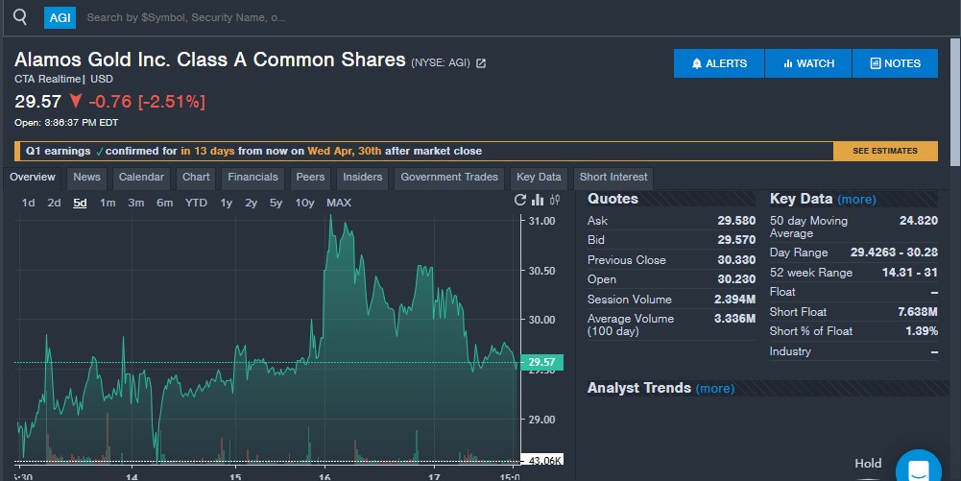This screenshot has width=961, height=481.
Task: Open the Analyst Trends (more) link
Action: (714, 389)
